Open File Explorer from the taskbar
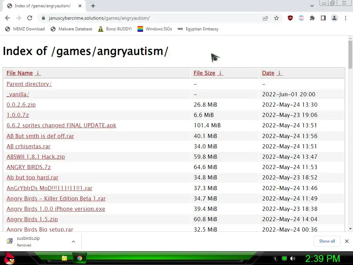Viewport: 353px width, 265px height. tap(64, 258)
